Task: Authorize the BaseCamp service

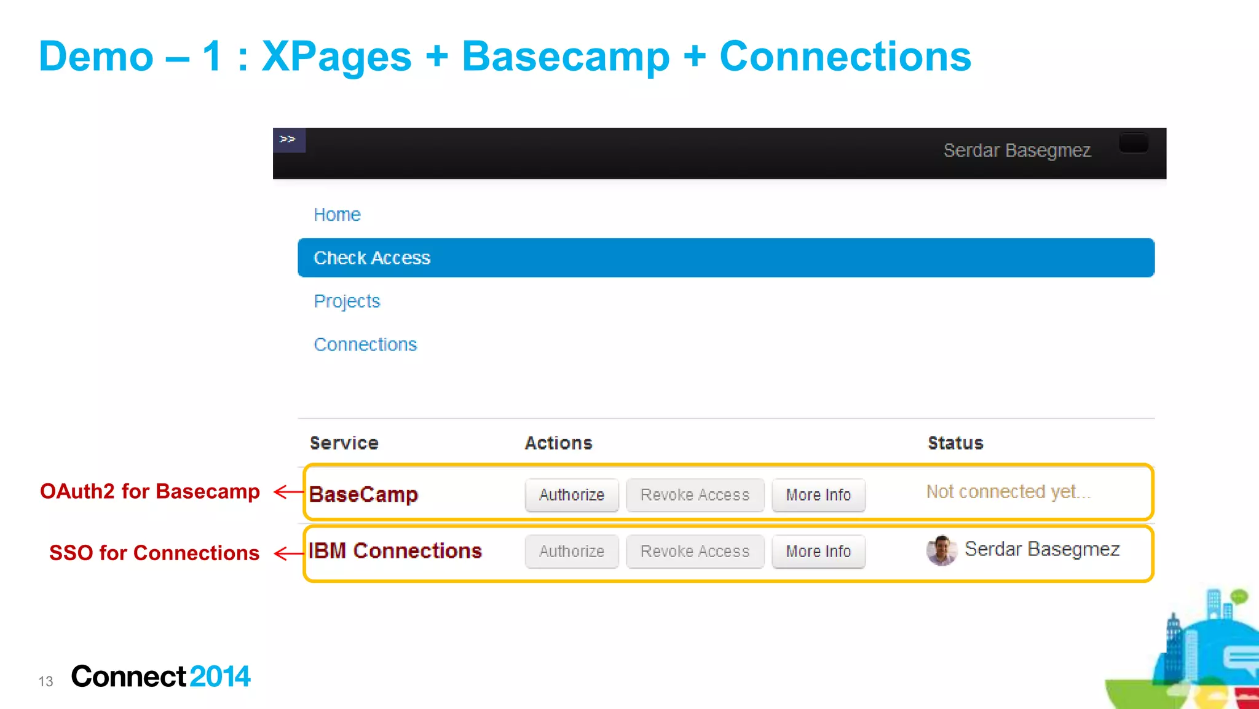Action: click(x=572, y=495)
